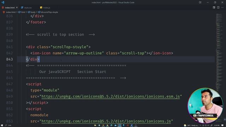This screenshot has width=226, height=127.
Task: Click line number 841 in the gutter
Action: (10, 47)
